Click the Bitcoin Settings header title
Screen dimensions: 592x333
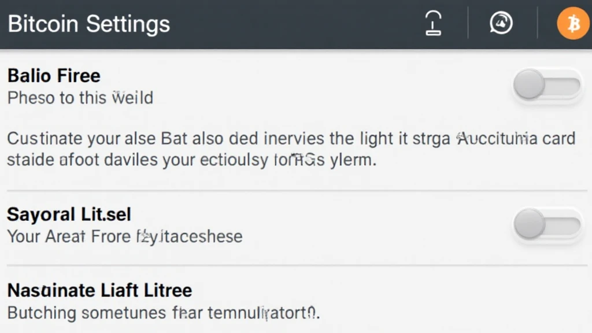click(x=89, y=24)
